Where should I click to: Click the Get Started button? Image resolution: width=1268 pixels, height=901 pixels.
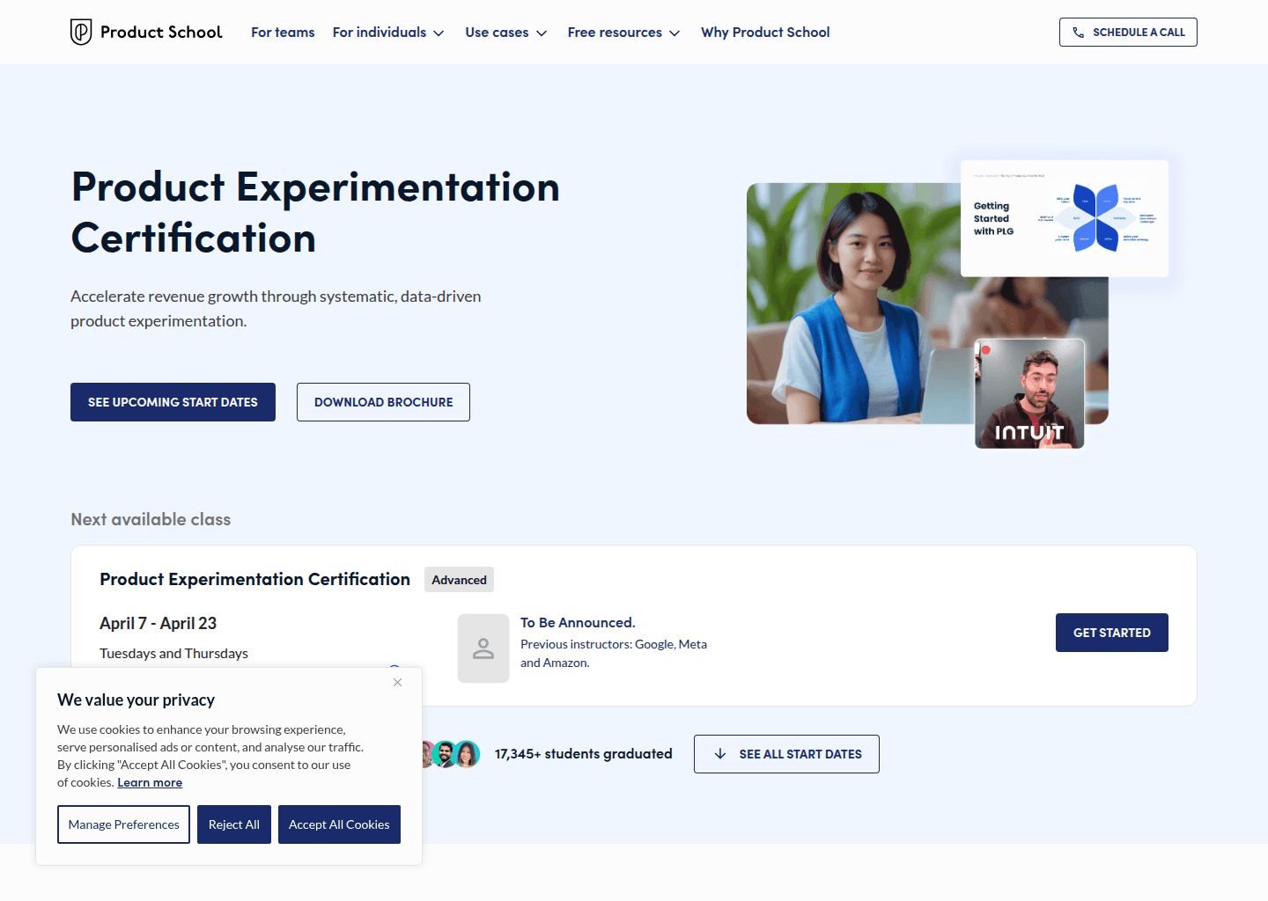[1111, 632]
